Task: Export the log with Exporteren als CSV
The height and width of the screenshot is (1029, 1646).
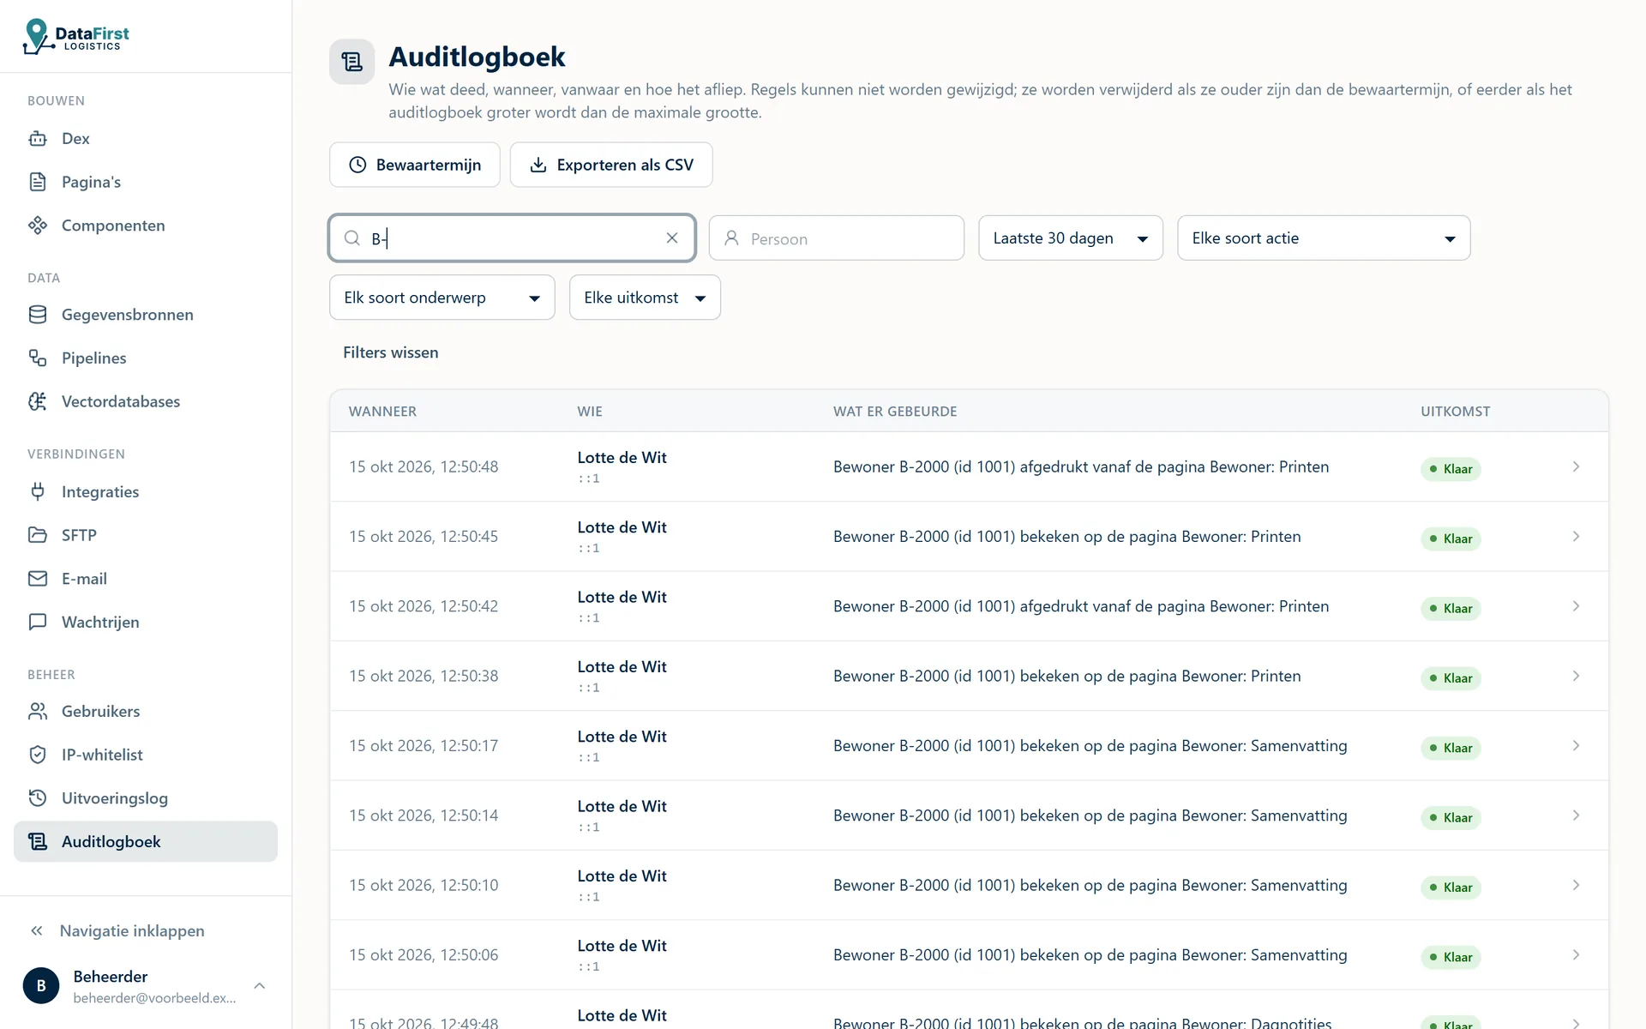Action: click(x=611, y=165)
